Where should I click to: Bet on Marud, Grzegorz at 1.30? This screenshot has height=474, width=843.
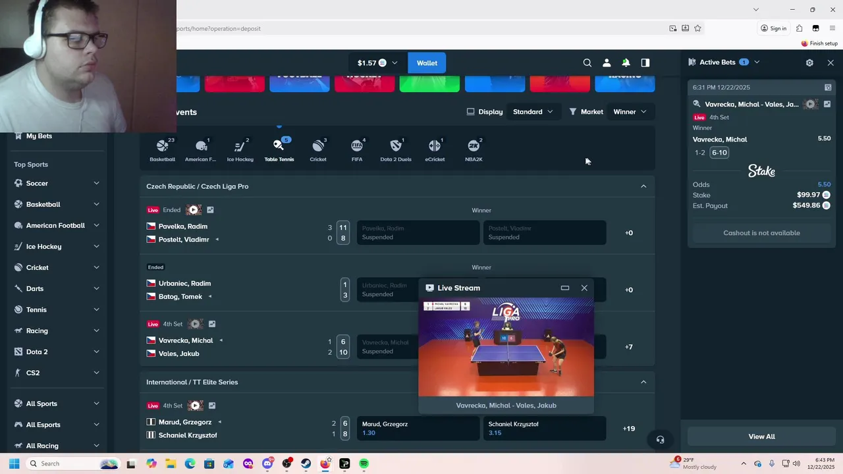418,429
